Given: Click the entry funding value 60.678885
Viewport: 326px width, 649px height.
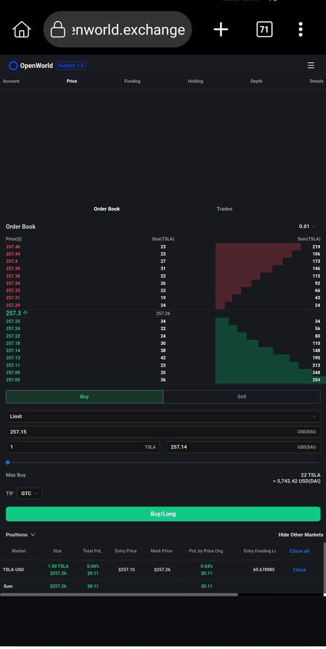Looking at the screenshot, I should click(264, 569).
